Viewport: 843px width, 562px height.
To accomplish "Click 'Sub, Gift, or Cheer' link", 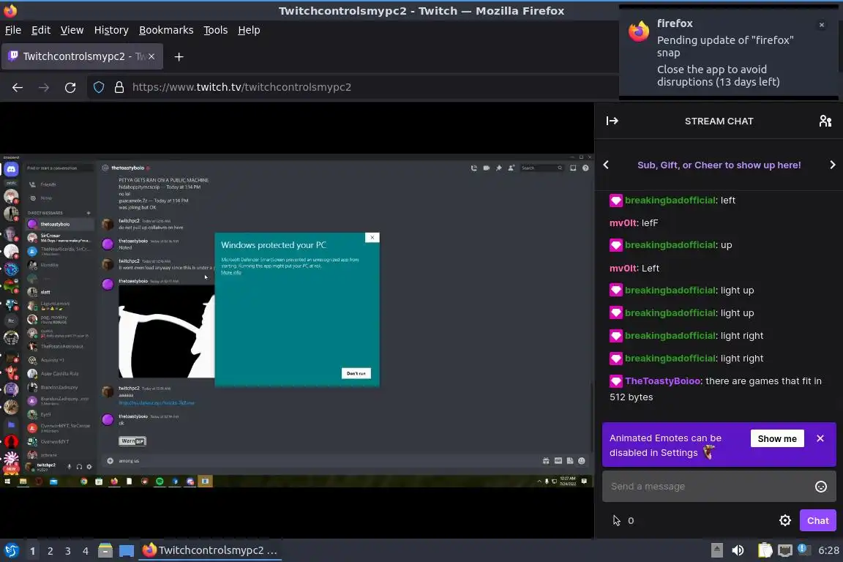I will [719, 165].
